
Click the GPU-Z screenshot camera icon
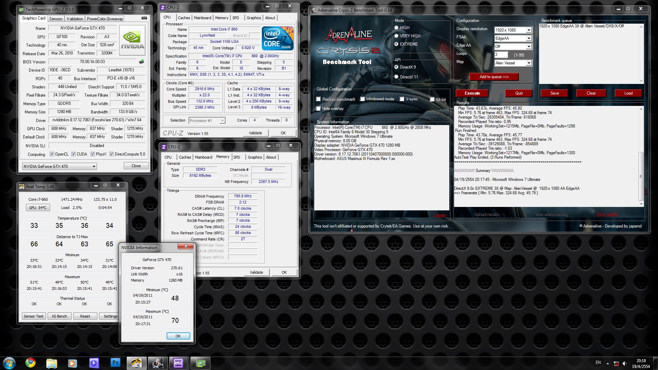click(x=144, y=18)
